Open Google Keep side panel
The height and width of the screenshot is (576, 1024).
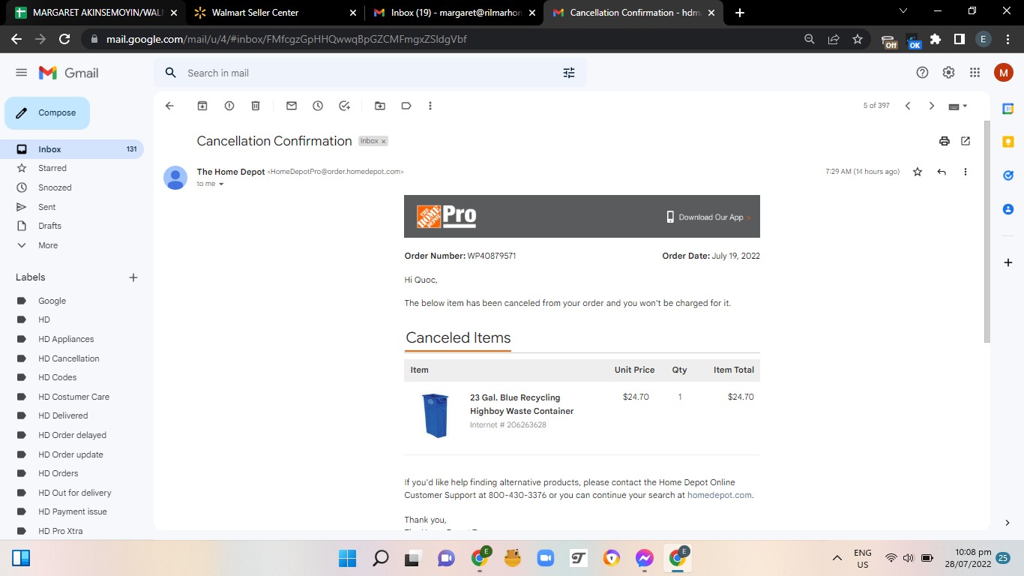[x=1008, y=142]
